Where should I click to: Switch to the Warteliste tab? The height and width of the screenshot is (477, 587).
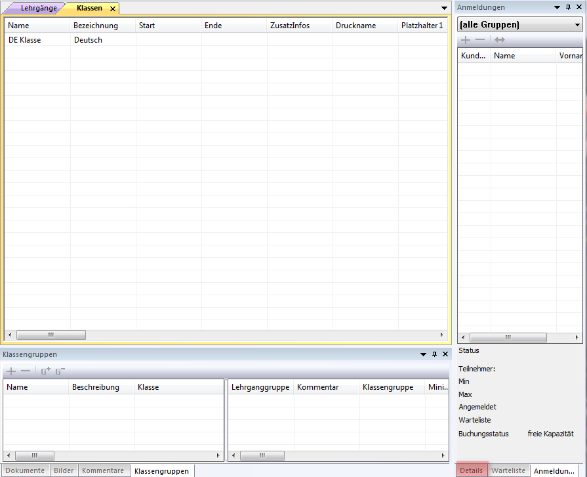(508, 470)
